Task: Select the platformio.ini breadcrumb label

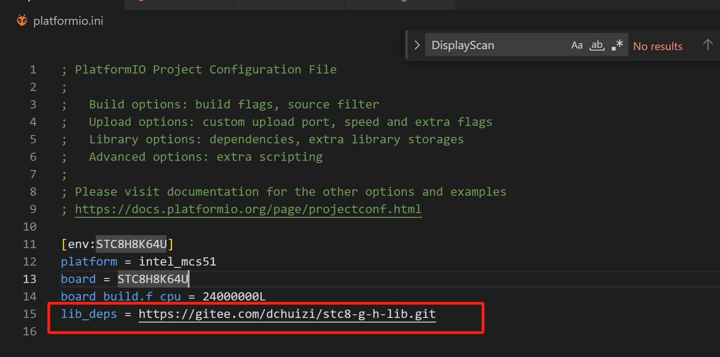Action: (x=68, y=21)
